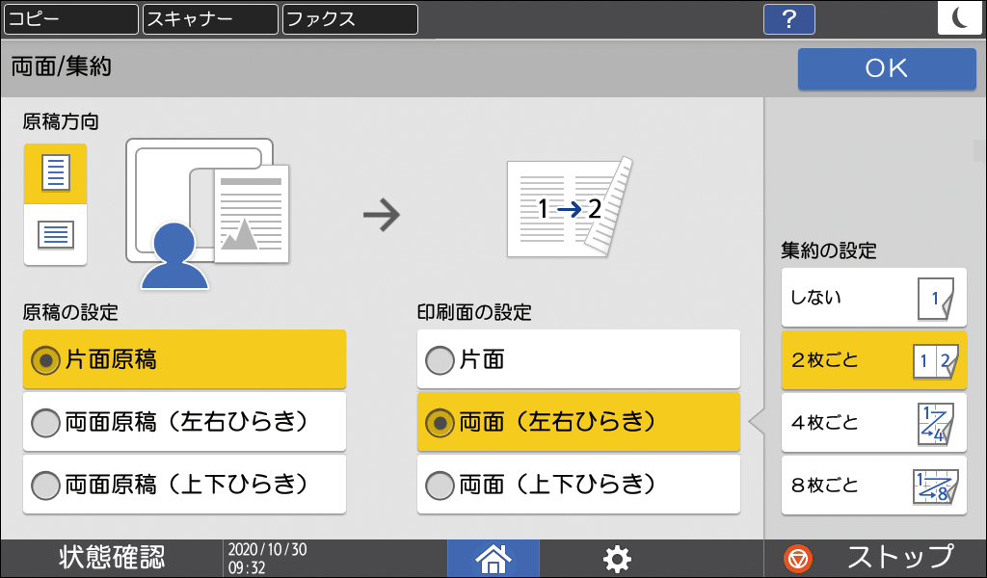Switch to the ファクス tab
Viewport: 987px width, 578px height.
(349, 18)
